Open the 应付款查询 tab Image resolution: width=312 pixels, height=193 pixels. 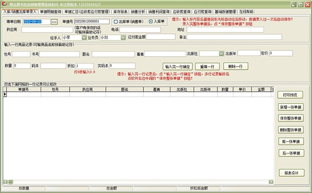tap(203, 12)
